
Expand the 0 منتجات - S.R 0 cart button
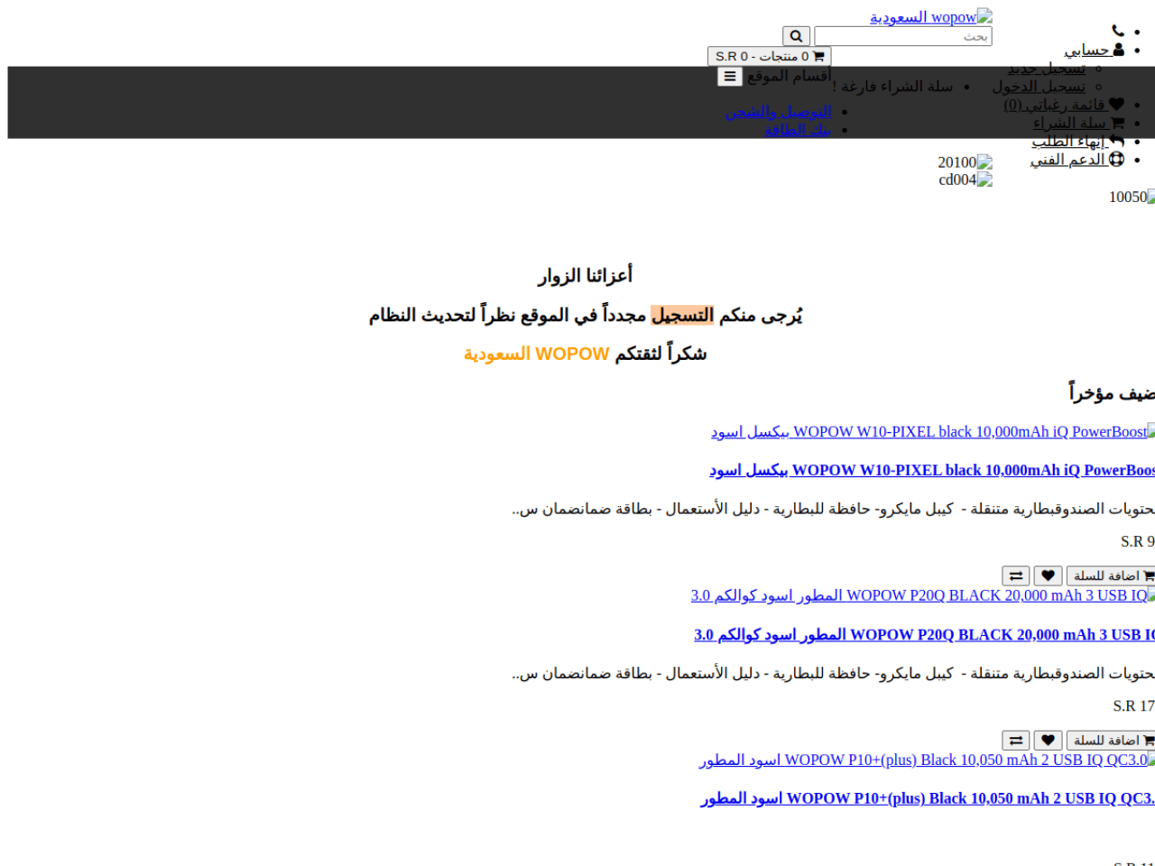pyautogui.click(x=770, y=56)
